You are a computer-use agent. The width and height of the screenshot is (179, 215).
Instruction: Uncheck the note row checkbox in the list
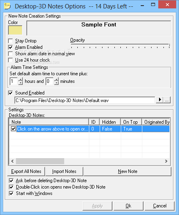point(13,129)
